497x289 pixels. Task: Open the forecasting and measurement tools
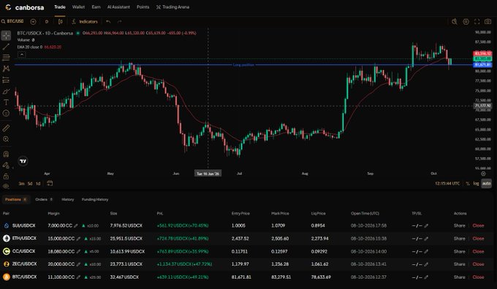click(x=6, y=80)
